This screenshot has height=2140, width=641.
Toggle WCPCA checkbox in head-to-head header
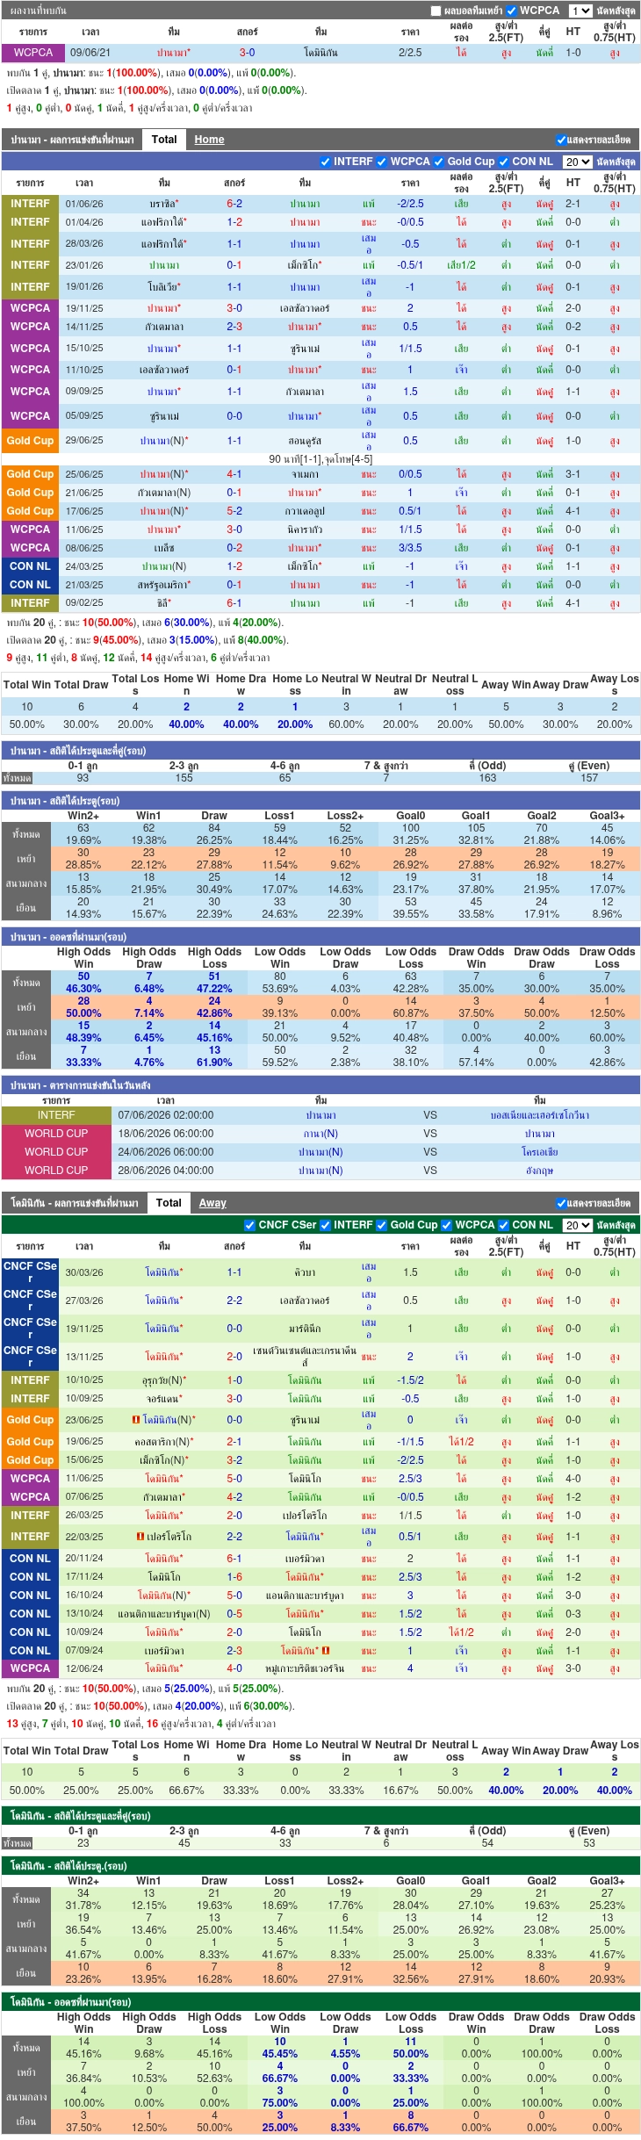511,11
